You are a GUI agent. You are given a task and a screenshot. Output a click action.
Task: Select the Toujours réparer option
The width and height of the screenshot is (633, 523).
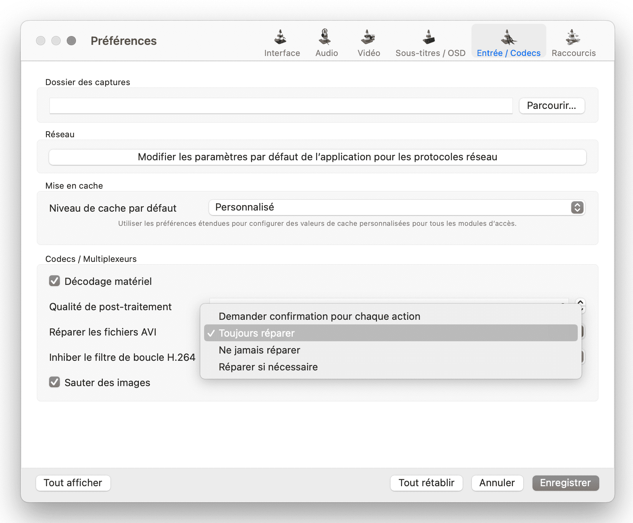coord(391,333)
